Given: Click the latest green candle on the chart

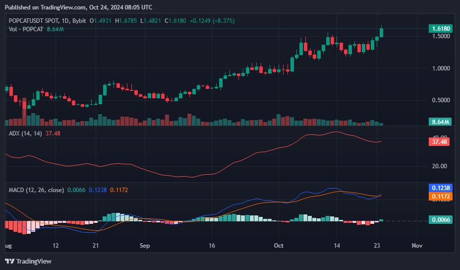Looking at the screenshot, I should 381,32.
